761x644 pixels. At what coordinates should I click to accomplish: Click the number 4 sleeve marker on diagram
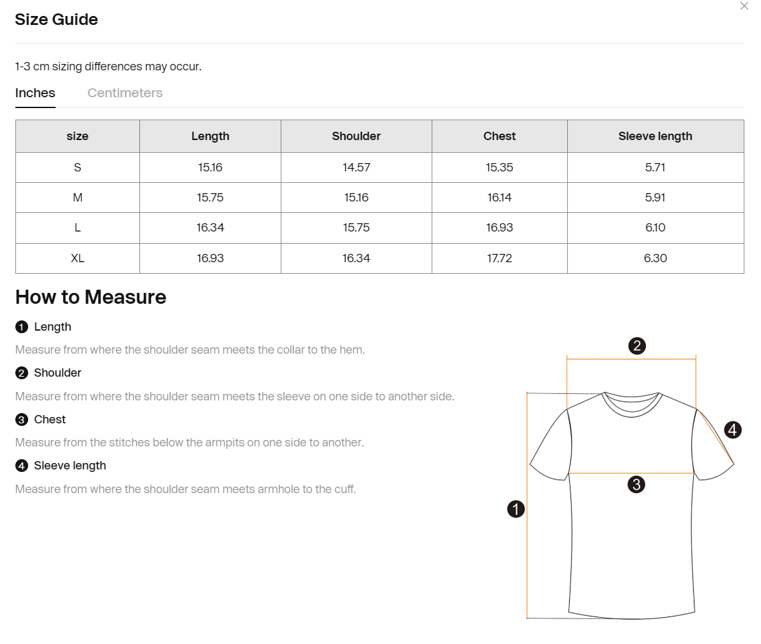[x=733, y=430]
